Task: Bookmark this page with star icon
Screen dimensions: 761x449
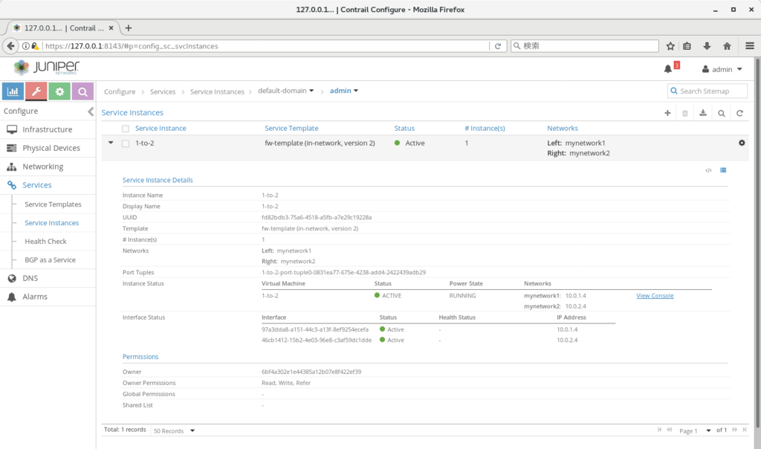Action: [x=670, y=46]
